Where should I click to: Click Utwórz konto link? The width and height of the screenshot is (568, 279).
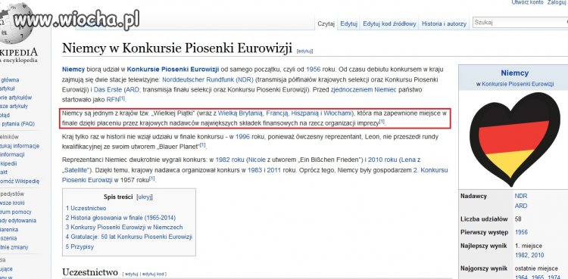527,2
